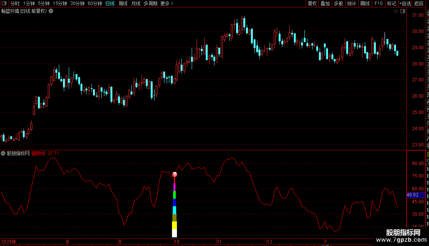Open F10 company info
Screen dimensions: 429x246
[x=379, y=3]
